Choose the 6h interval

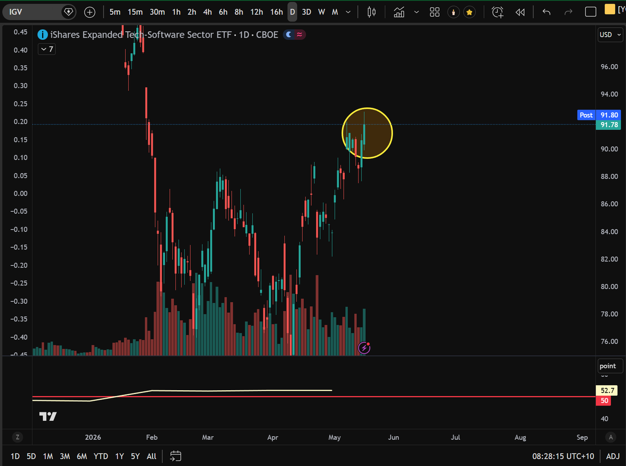223,11
